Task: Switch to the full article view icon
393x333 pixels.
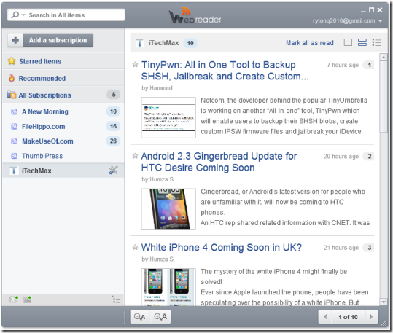Action: click(x=348, y=42)
